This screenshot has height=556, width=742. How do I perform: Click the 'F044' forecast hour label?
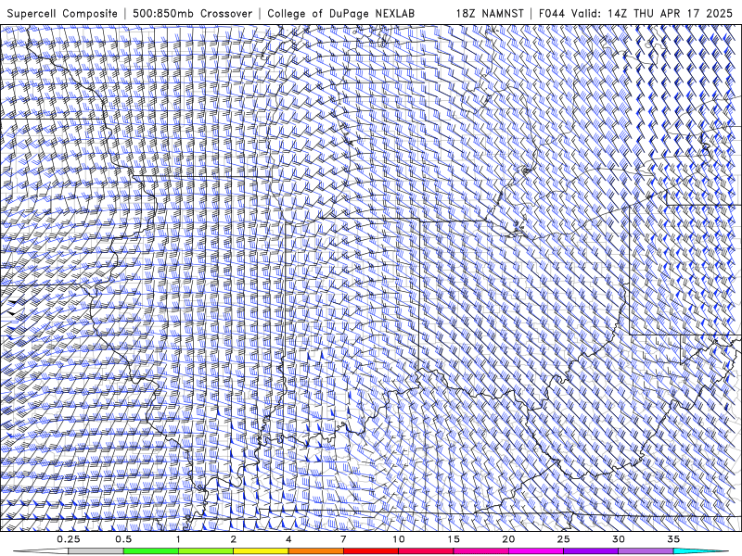(x=552, y=14)
